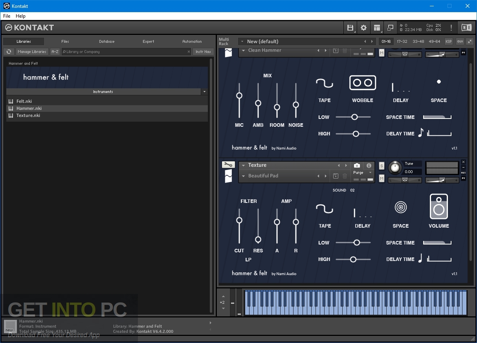Show Texture instrument info view
The width and height of the screenshot is (477, 343).
(369, 166)
